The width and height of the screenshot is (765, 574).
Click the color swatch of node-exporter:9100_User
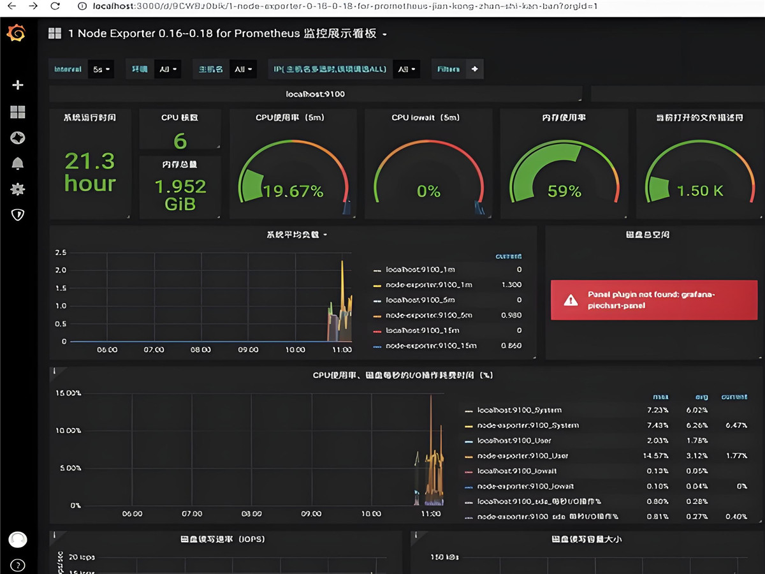coord(469,457)
